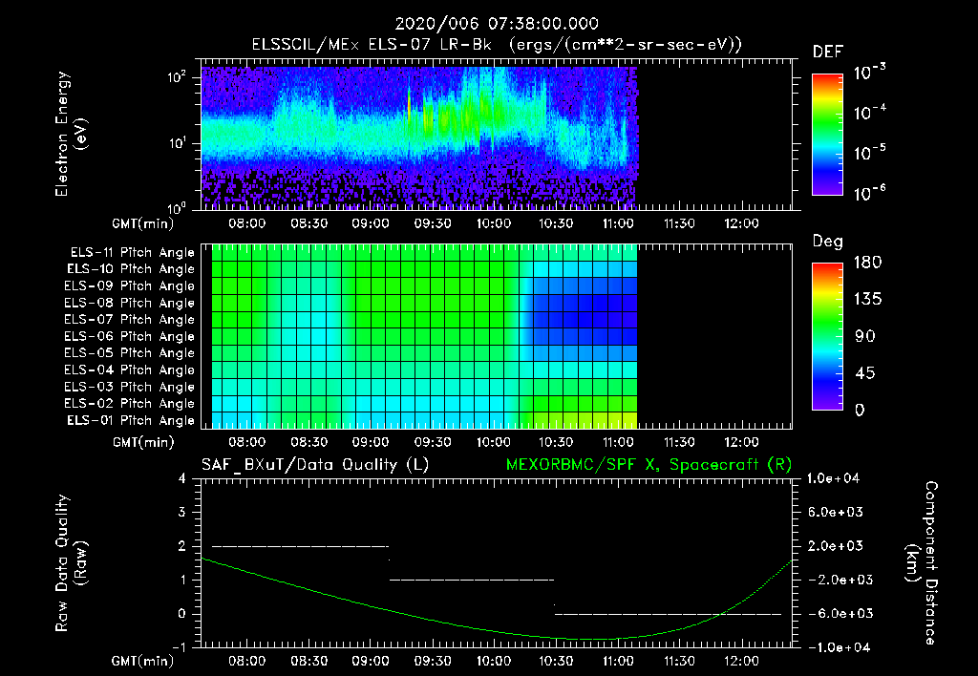978x676 pixels.
Task: Click the 12:00 tick label under the spectrogram
Action: tap(741, 223)
